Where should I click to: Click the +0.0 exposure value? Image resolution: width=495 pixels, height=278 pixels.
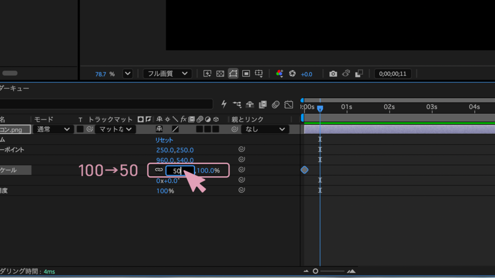[306, 74]
